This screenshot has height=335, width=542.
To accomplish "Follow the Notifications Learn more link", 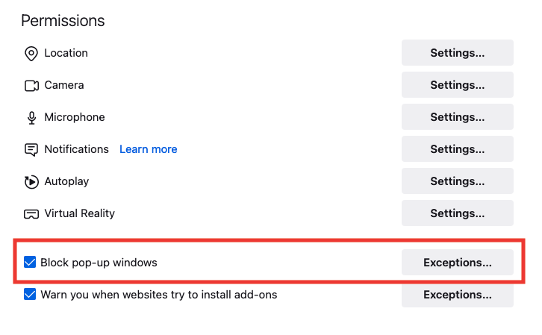I will (148, 149).
